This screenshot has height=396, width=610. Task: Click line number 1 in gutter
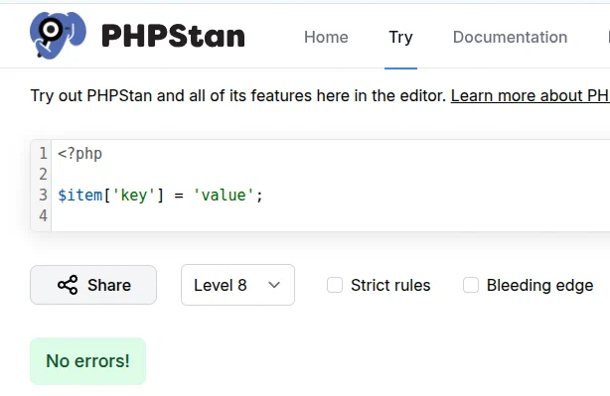[x=43, y=154]
